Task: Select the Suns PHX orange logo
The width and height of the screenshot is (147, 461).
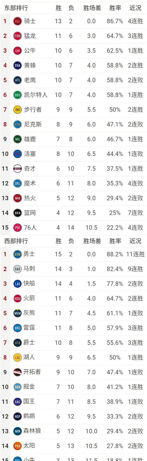Action: pyautogui.click(x=18, y=446)
